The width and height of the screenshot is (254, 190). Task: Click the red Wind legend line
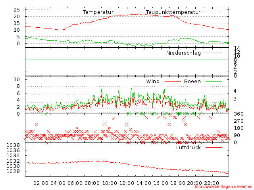coord(173,81)
